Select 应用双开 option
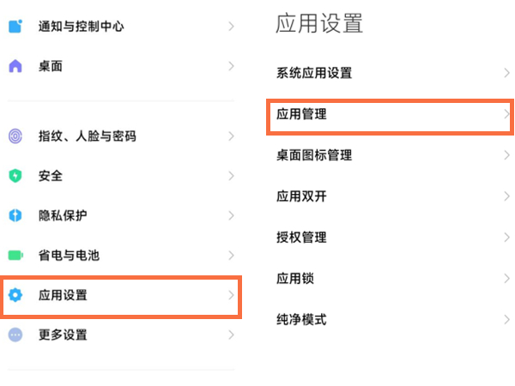 tap(301, 196)
